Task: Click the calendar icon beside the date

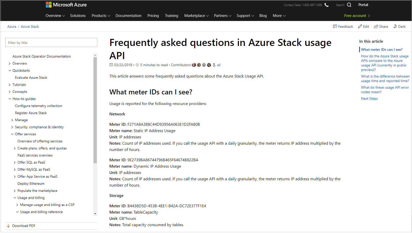Action: (111, 65)
